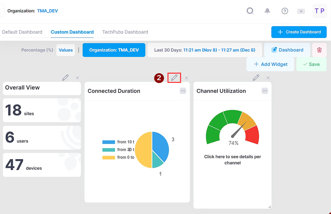Open the notifications bell

[x=267, y=11]
